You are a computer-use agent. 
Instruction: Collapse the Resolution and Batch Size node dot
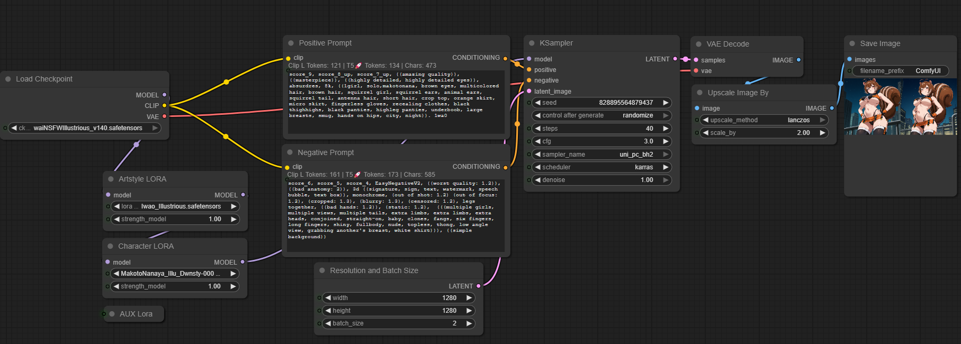(x=322, y=270)
